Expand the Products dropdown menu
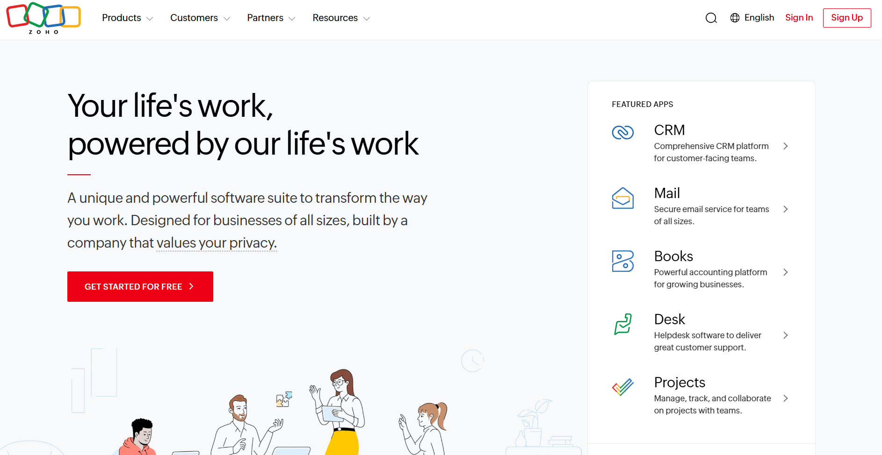882x455 pixels. [127, 18]
